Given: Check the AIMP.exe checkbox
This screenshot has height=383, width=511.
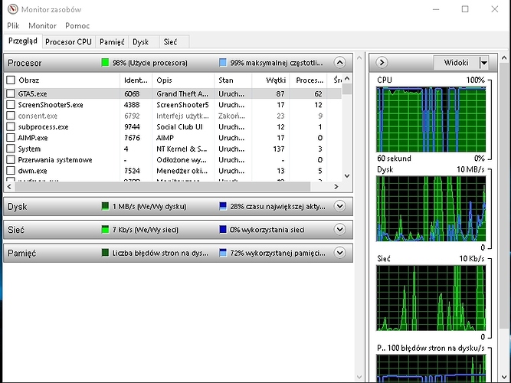Looking at the screenshot, I should [11, 138].
